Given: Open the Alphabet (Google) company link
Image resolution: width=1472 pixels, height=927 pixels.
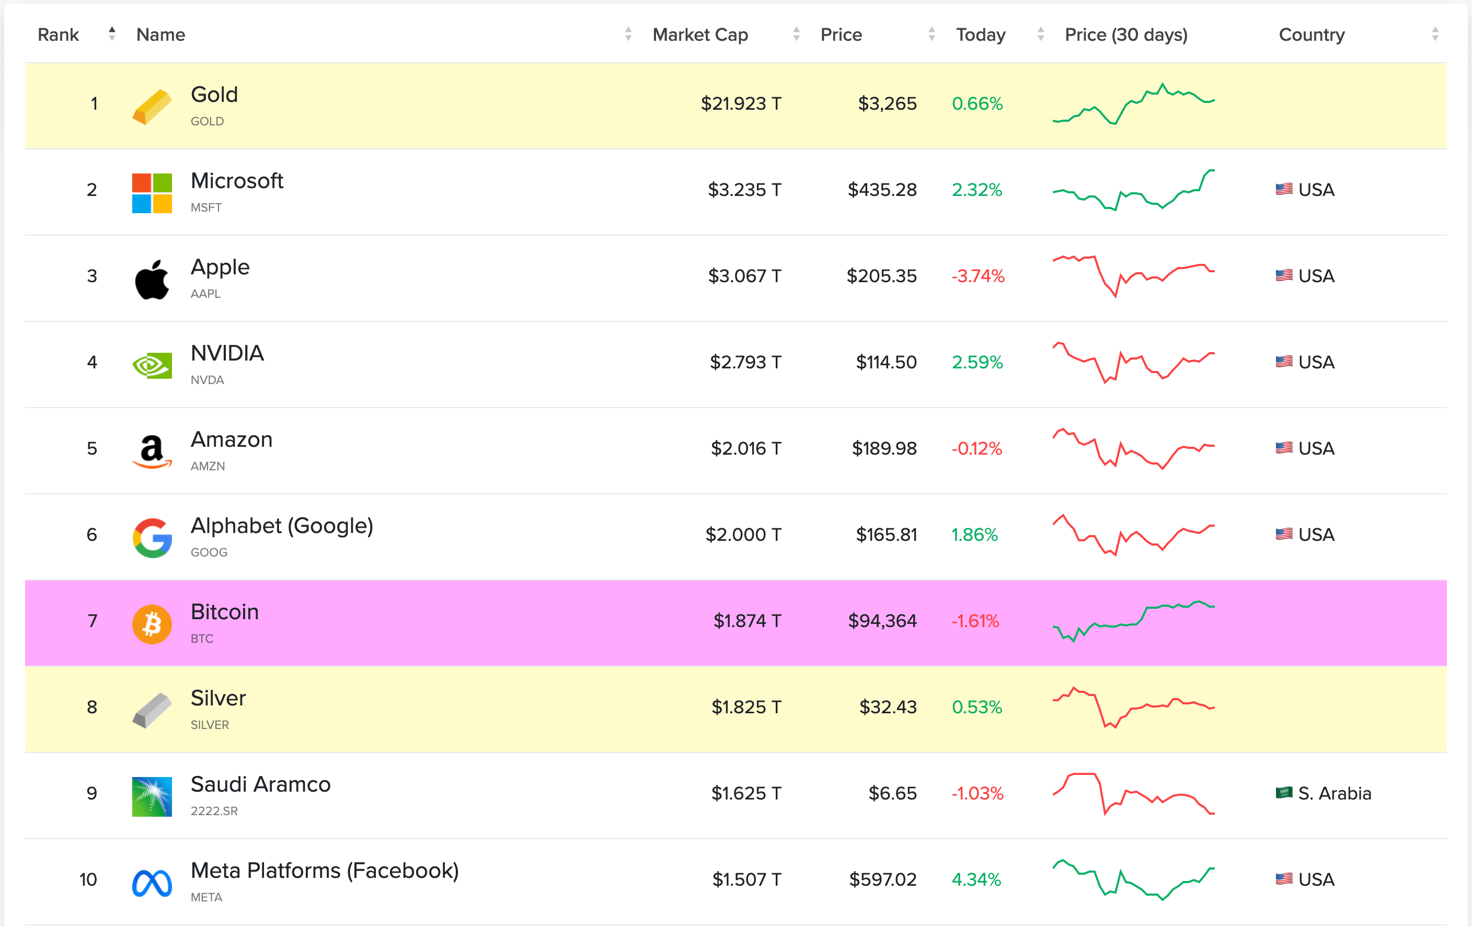Looking at the screenshot, I should [281, 526].
